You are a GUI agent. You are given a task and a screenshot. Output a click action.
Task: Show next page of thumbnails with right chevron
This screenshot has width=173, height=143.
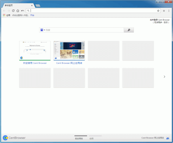pos(164,77)
